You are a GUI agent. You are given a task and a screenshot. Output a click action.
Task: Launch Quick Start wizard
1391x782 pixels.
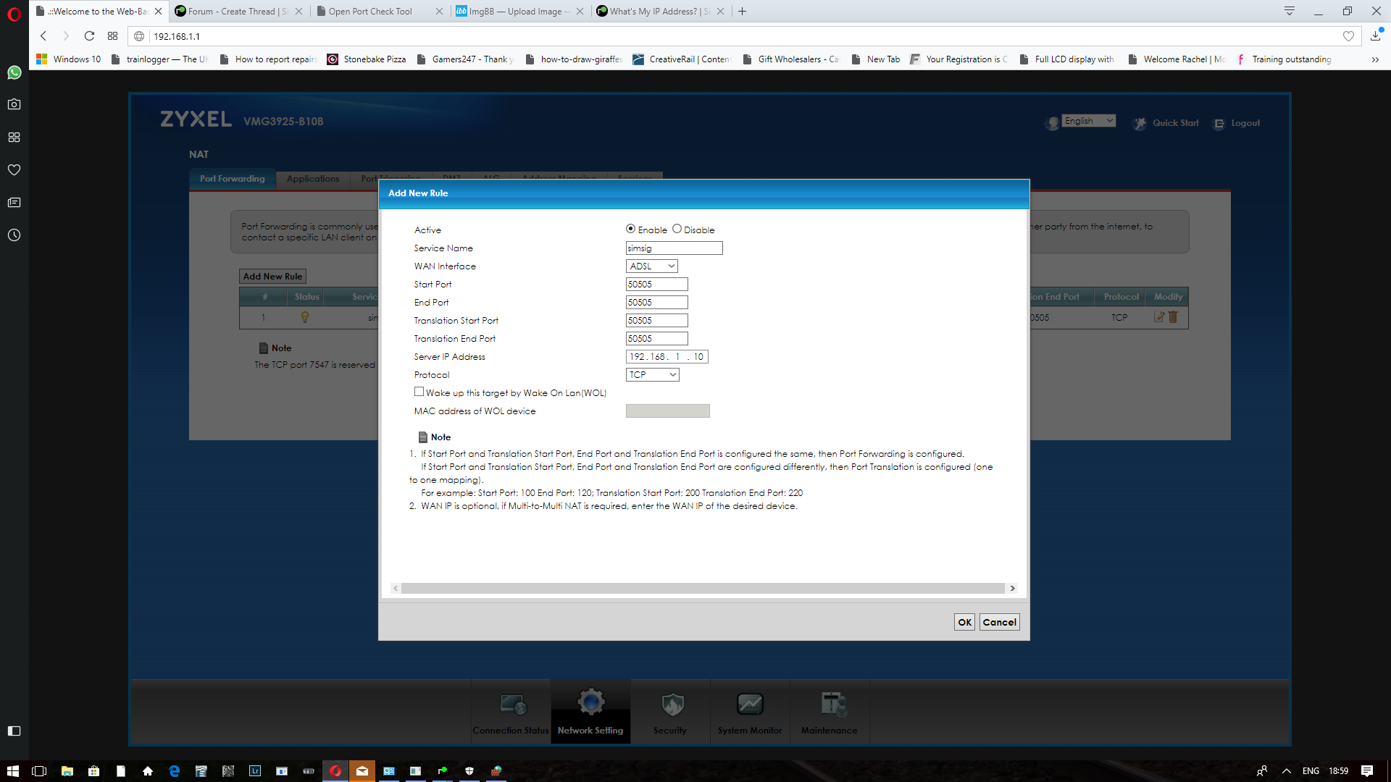pyautogui.click(x=1166, y=123)
